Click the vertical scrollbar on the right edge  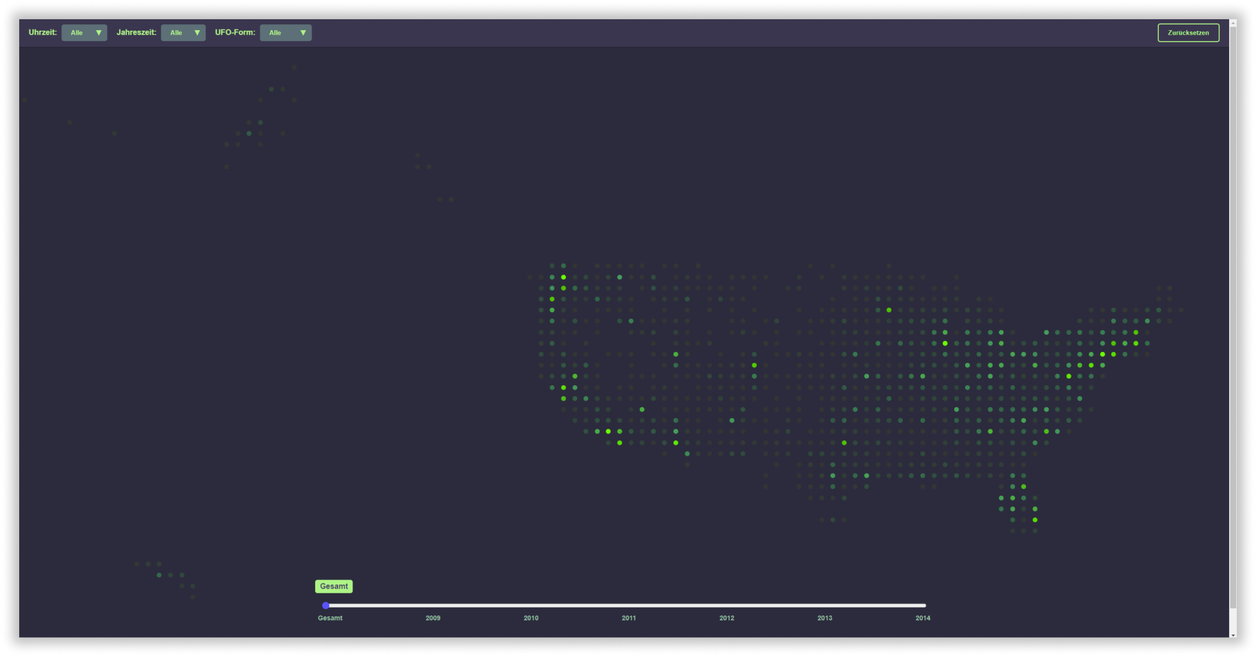pos(1233,320)
